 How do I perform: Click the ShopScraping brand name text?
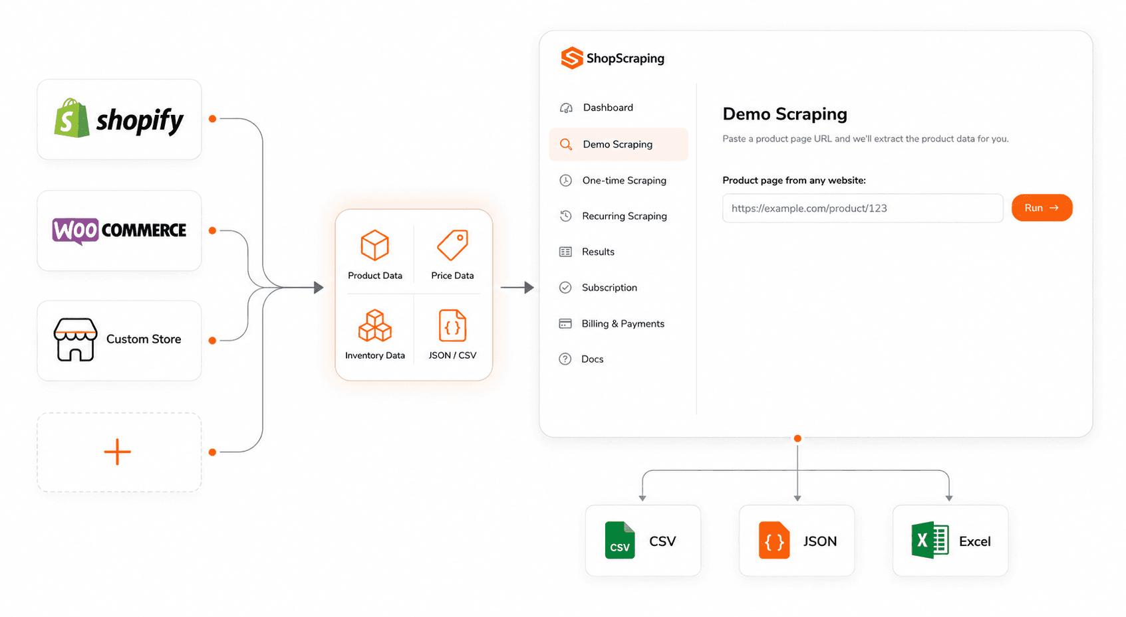click(x=625, y=58)
